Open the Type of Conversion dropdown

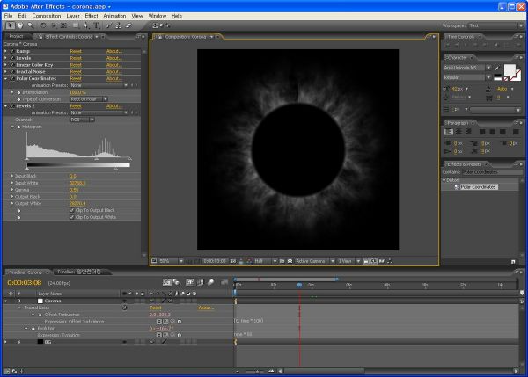pyautogui.click(x=89, y=99)
